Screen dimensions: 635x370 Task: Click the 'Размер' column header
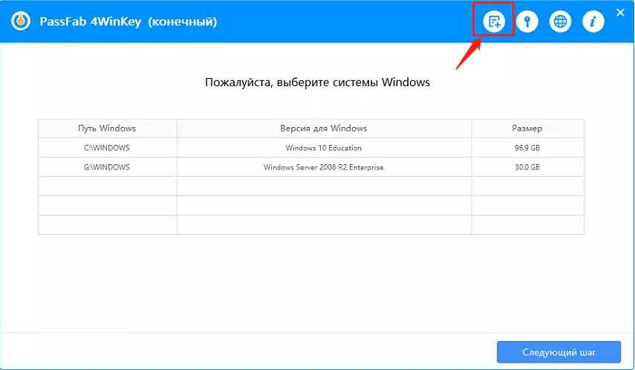[527, 129]
